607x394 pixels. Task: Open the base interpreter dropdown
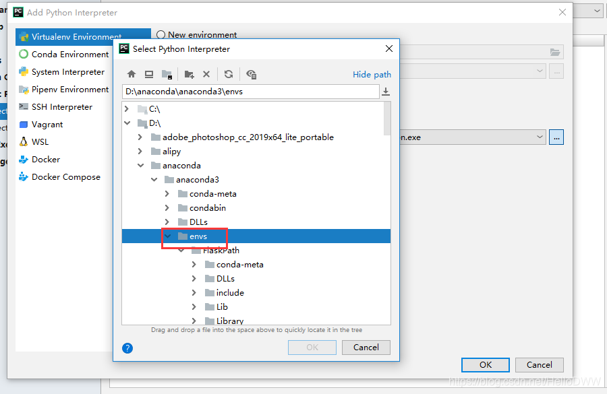coord(540,71)
